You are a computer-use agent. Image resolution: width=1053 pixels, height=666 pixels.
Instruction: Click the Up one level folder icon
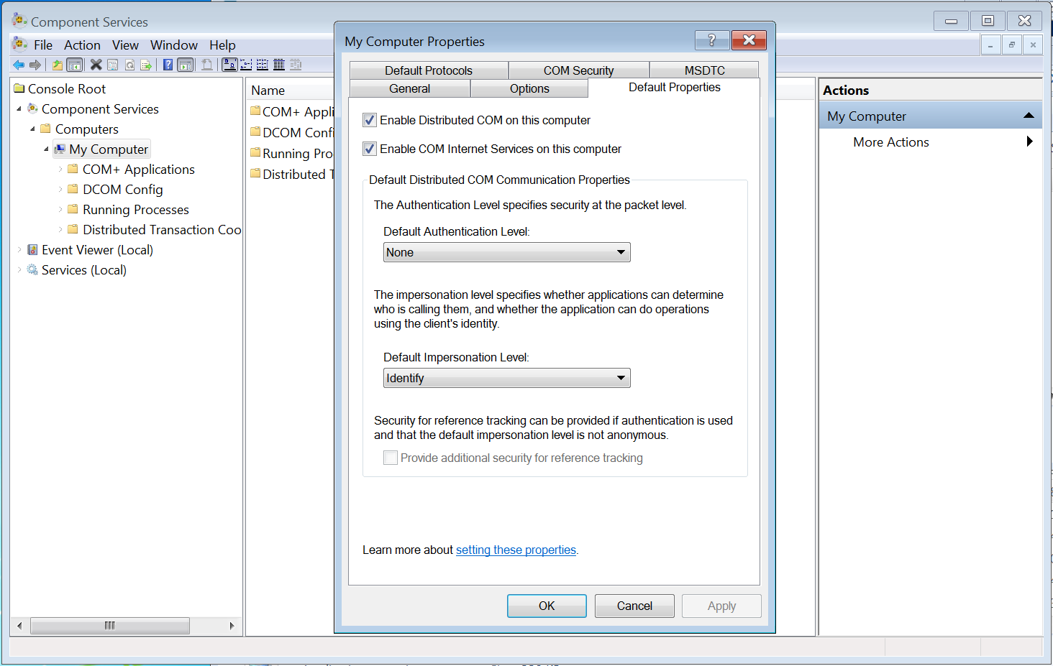[57, 65]
